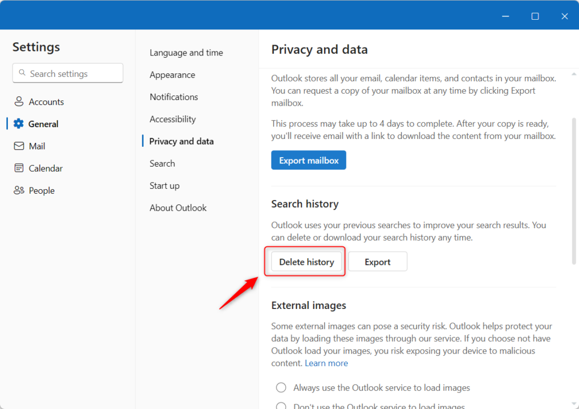The height and width of the screenshot is (409, 579).
Task: Open the Learn more link
Action: tap(326, 363)
